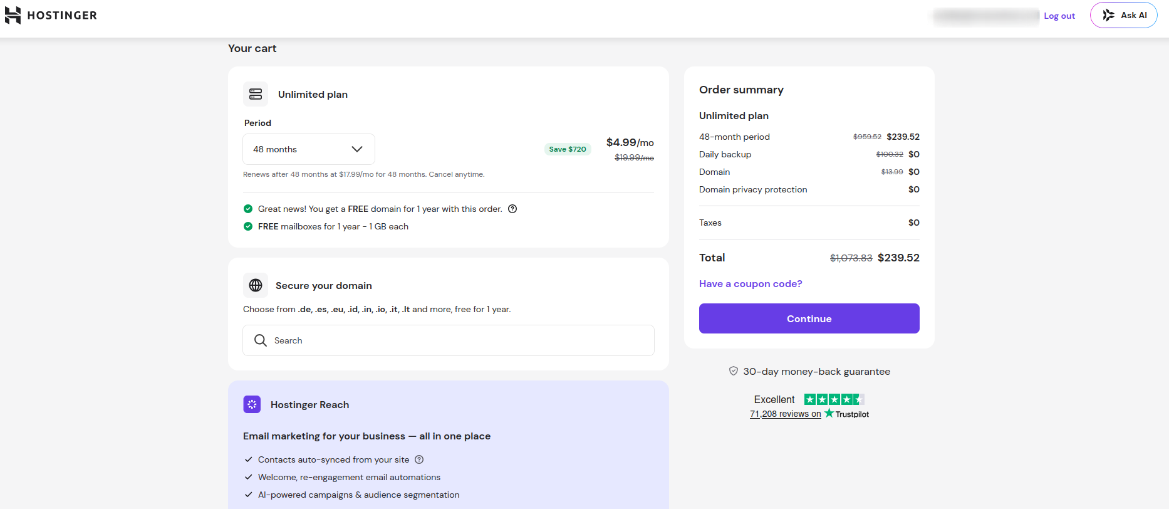Screen dimensions: 1169x509
Task: Open the Ask AI assistant
Action: click(x=1124, y=15)
